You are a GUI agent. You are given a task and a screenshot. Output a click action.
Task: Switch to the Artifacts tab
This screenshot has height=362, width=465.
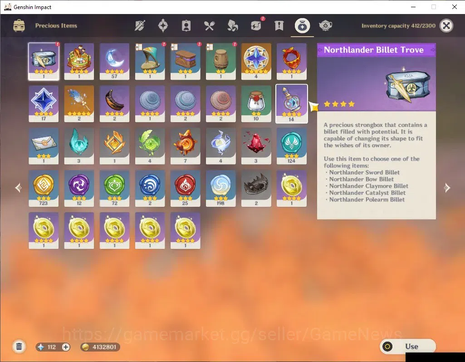(163, 26)
